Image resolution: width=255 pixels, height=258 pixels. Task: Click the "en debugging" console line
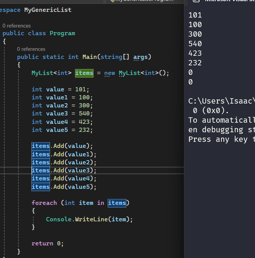[221, 130]
